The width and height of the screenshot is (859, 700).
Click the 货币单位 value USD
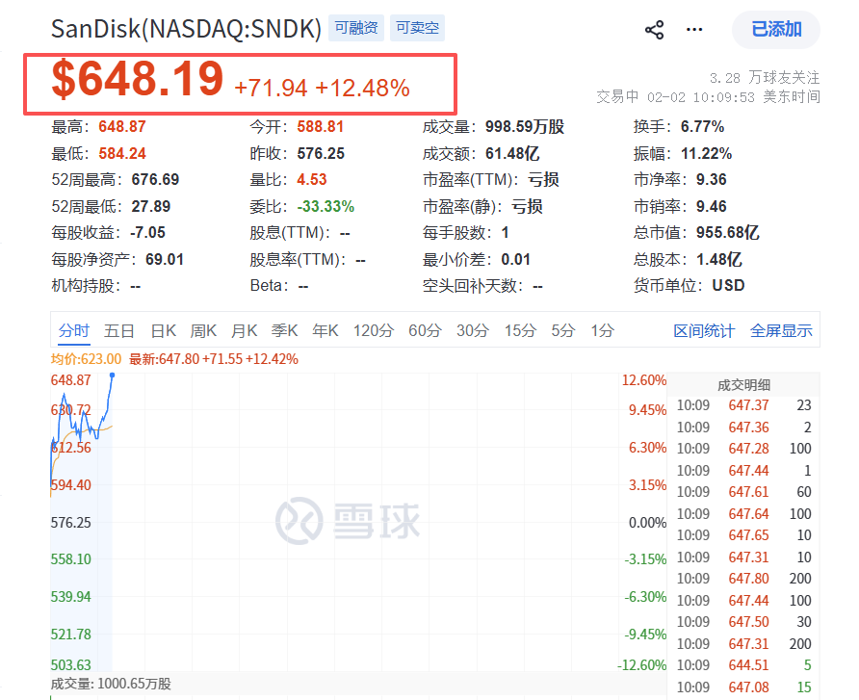click(x=729, y=286)
